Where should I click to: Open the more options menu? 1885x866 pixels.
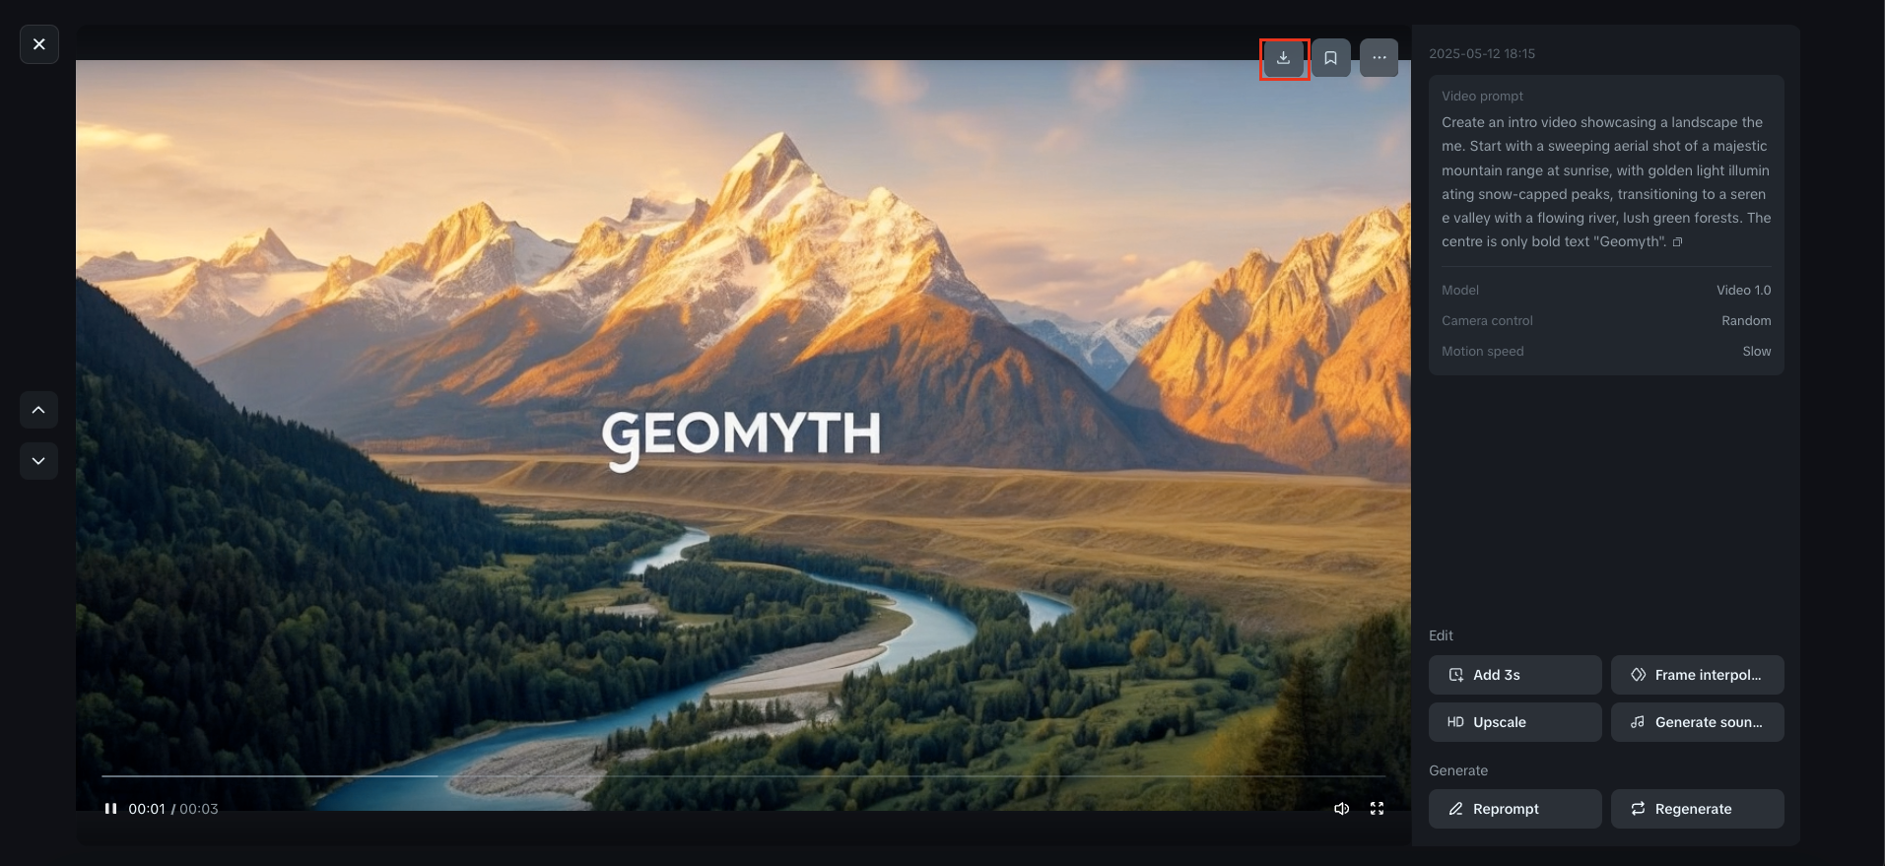point(1380,58)
